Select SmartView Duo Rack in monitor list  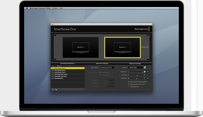click(68, 76)
